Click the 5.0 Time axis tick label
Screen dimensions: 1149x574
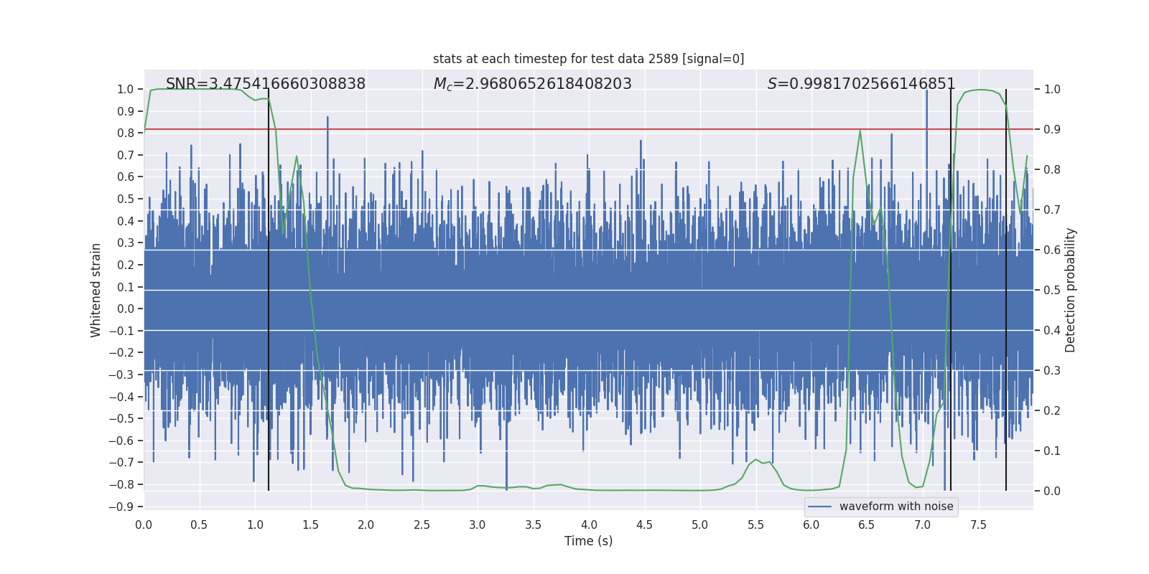pos(700,524)
